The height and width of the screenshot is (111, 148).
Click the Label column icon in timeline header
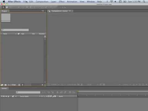click(x=13, y=96)
